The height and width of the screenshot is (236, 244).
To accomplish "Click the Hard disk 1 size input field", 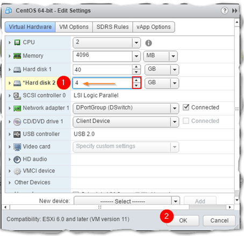I will click(x=103, y=70).
